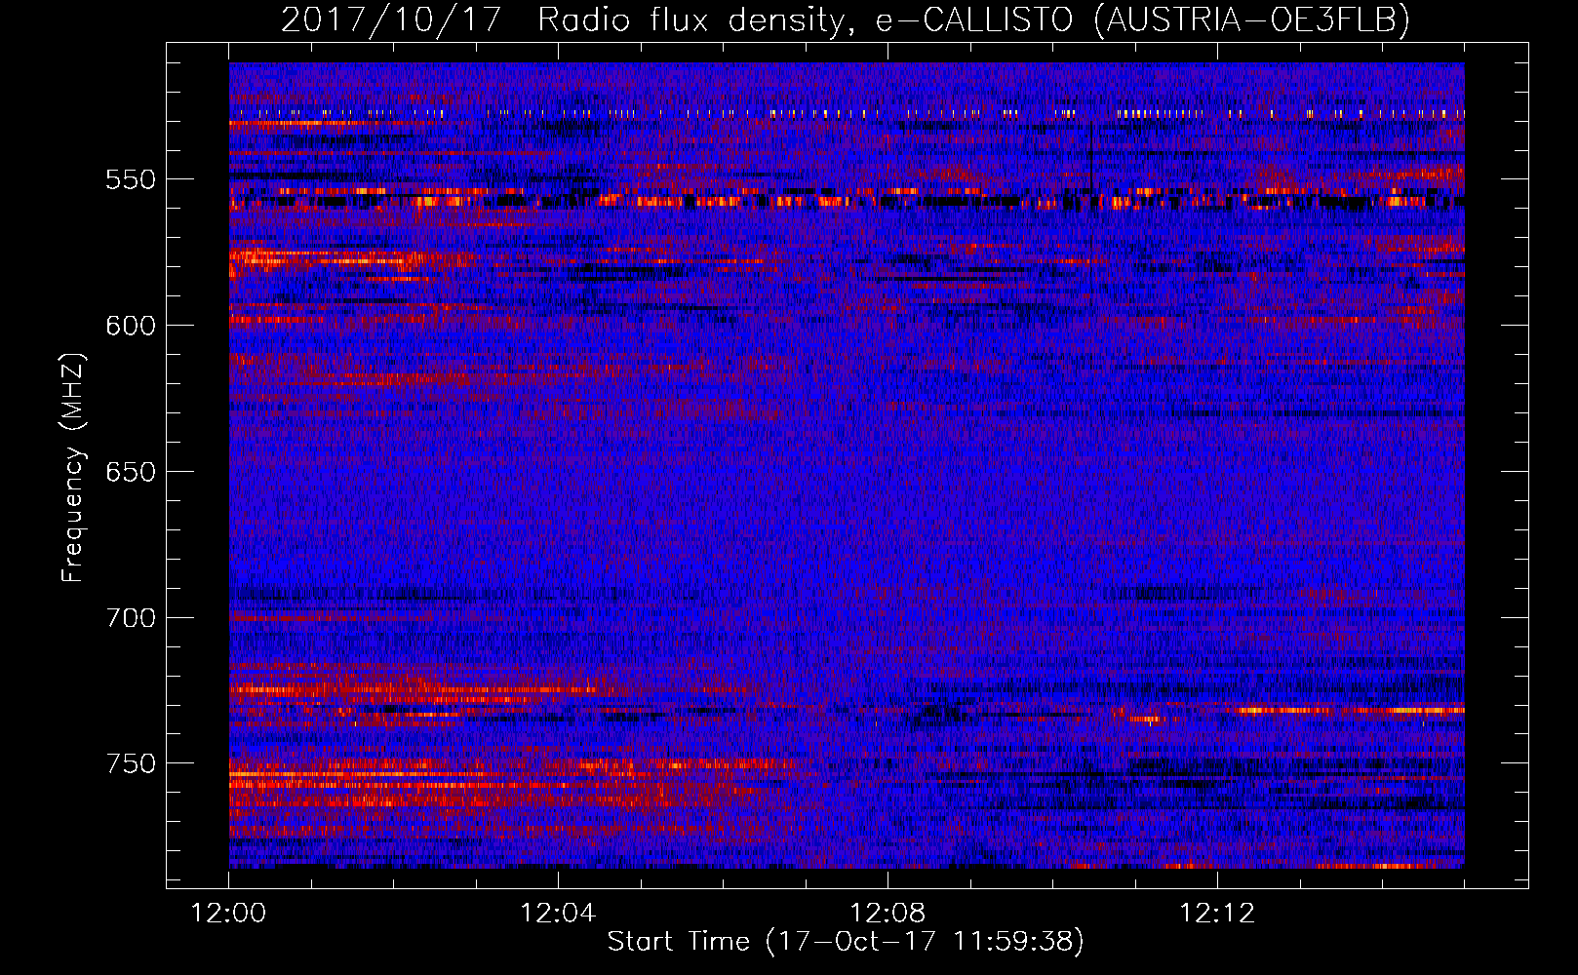Click the '550' frequency tick label

(131, 179)
